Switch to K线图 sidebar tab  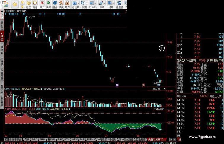pos(2,36)
